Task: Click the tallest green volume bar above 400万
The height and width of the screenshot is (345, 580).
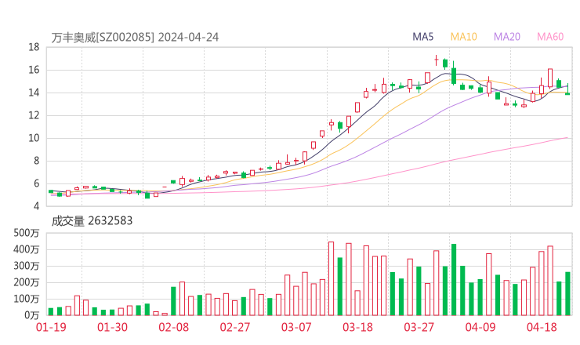Action: 454,280
